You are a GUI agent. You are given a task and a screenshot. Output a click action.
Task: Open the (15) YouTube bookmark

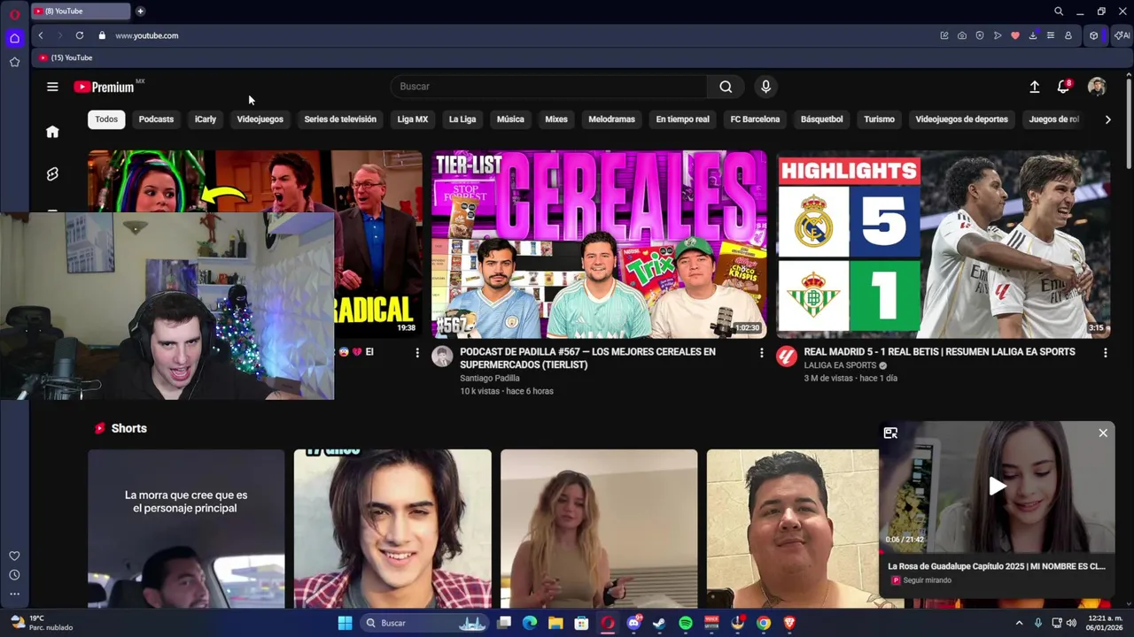click(x=66, y=58)
